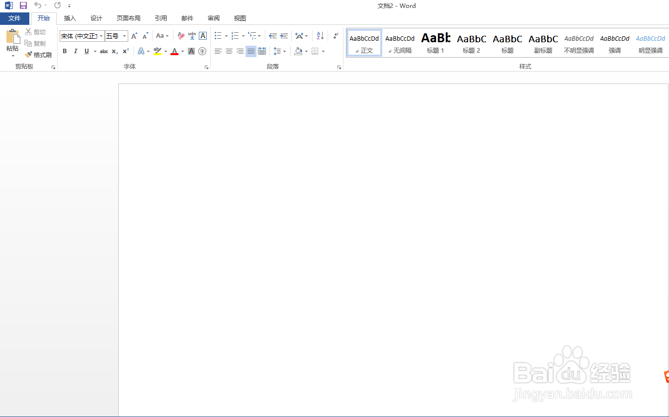Click the numbering list icon
The height and width of the screenshot is (417, 669).
coord(235,36)
